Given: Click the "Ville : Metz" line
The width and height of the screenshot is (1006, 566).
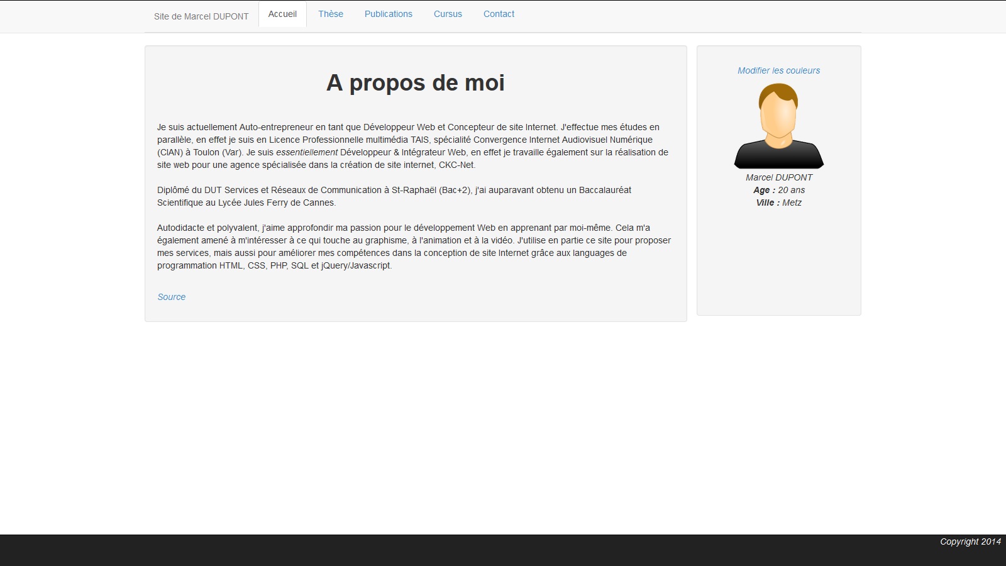Looking at the screenshot, I should (x=778, y=203).
